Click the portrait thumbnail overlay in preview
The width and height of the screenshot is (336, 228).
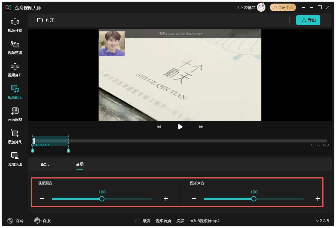112,44
